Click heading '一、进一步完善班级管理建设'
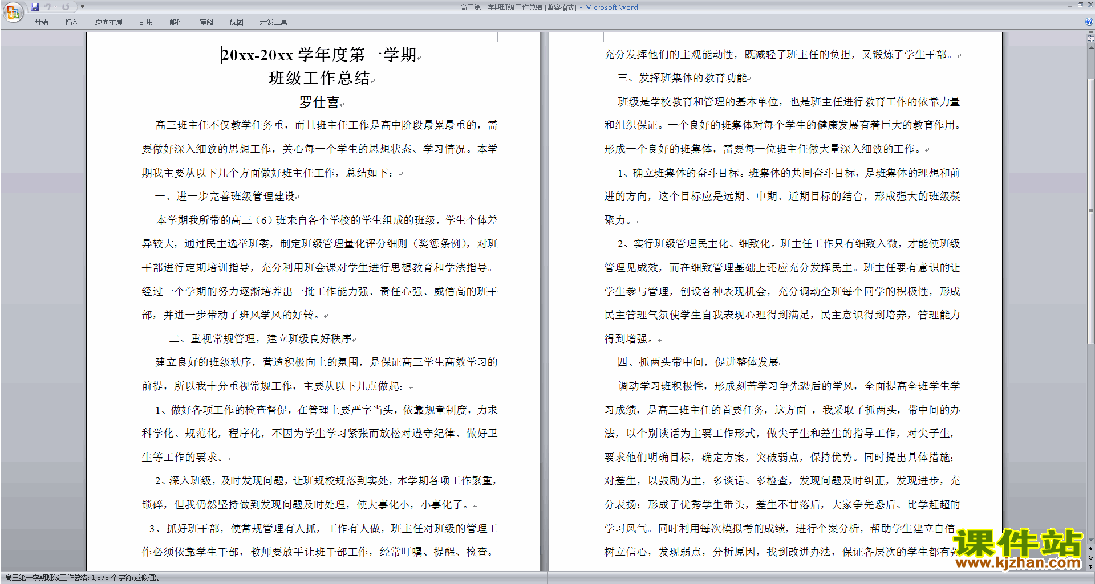Image resolution: width=1095 pixels, height=584 pixels. pos(225,197)
